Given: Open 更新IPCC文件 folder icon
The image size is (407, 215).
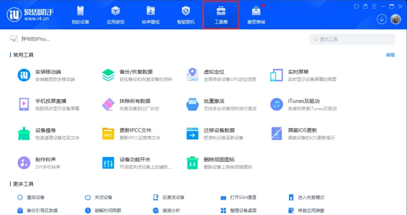Looking at the screenshot, I should pos(108,134).
